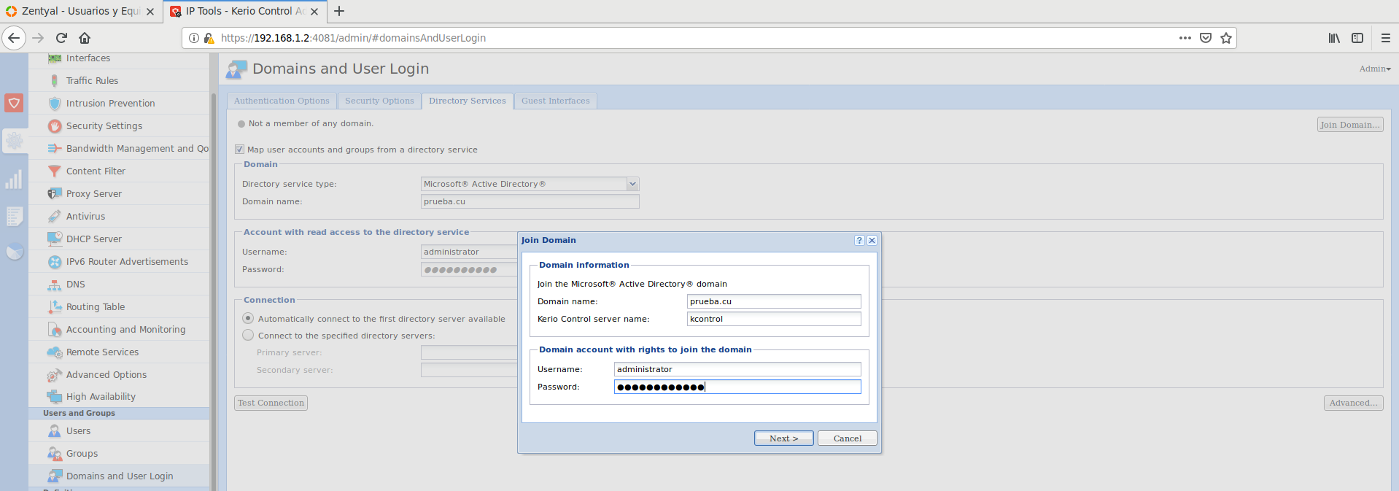Click the Username field in Join Domain

pyautogui.click(x=737, y=369)
